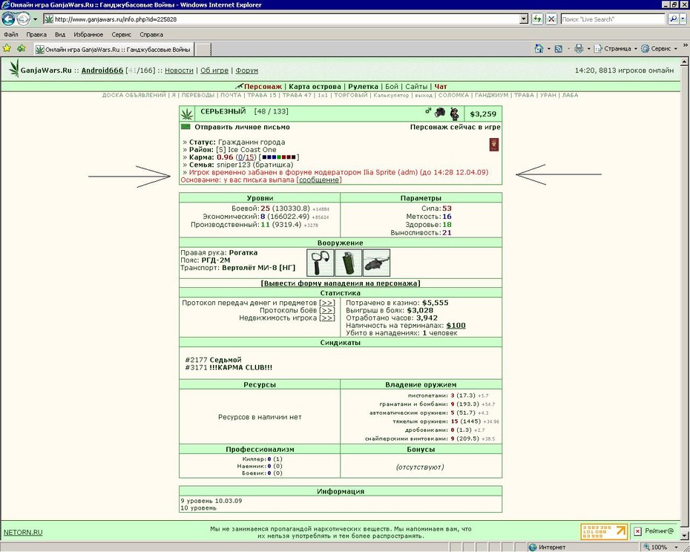Go back with the browser Back arrow

click(8, 19)
